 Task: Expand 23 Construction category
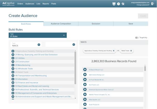[x=13, y=62]
